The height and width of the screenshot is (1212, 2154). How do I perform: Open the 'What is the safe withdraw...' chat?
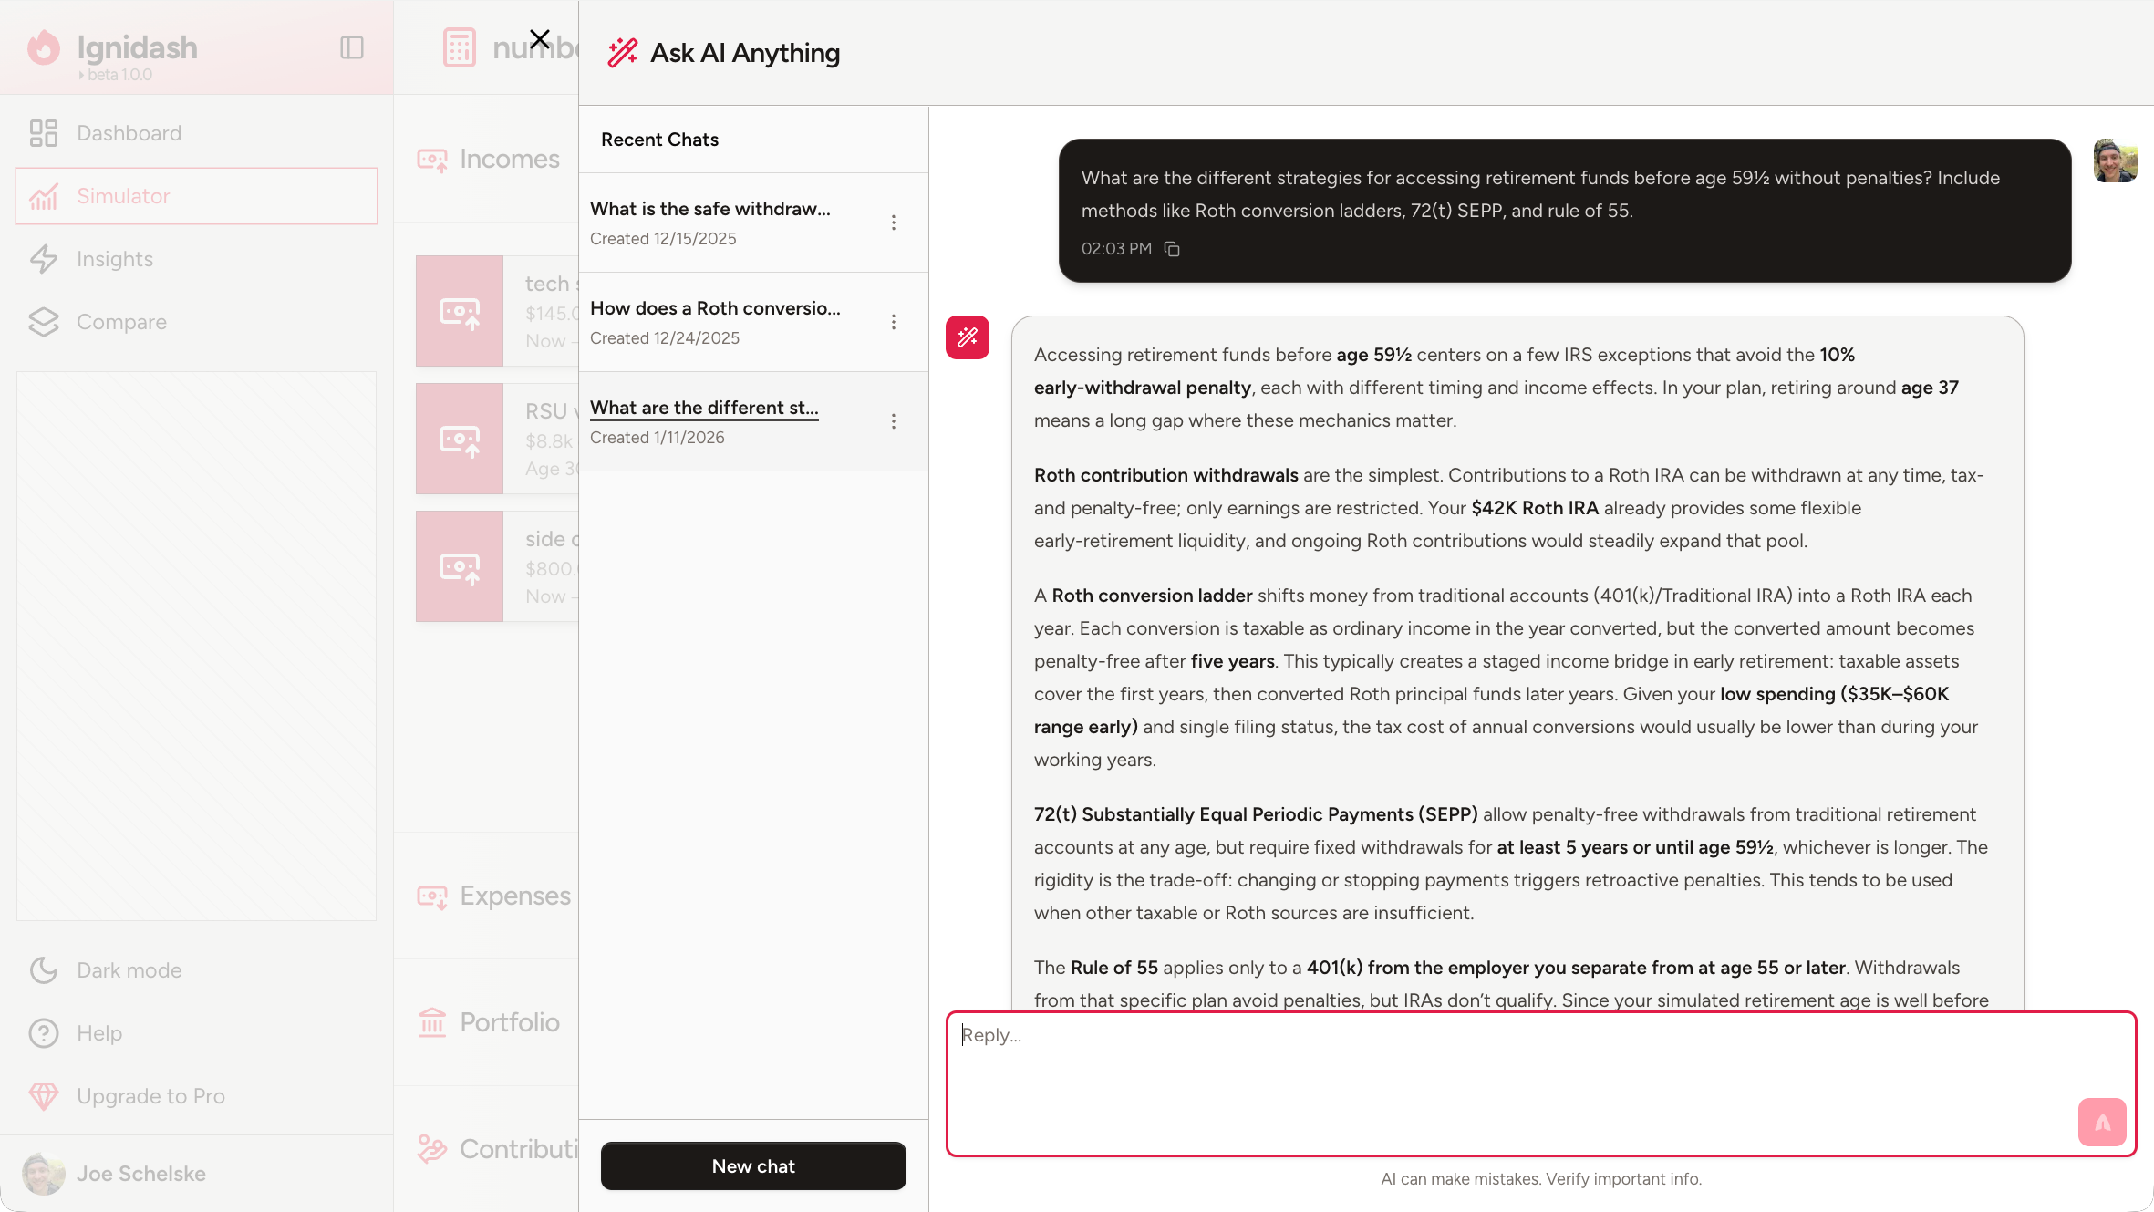(x=709, y=209)
